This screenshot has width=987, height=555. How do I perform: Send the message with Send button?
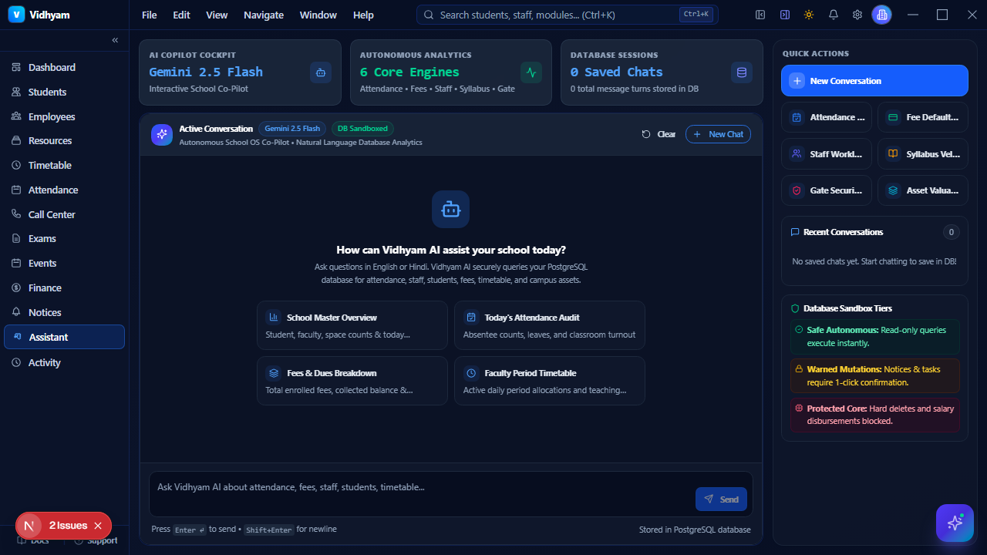point(721,499)
